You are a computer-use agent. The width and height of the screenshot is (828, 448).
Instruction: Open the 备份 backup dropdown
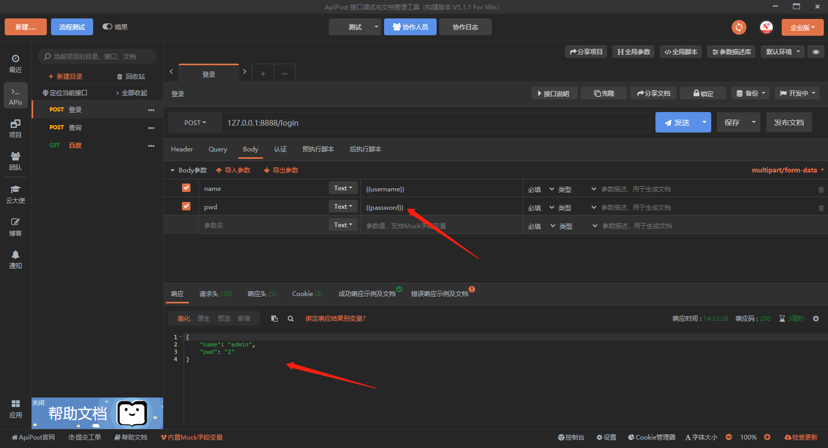click(x=751, y=93)
